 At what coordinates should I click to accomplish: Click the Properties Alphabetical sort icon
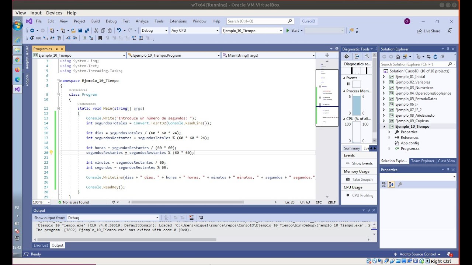click(x=391, y=184)
